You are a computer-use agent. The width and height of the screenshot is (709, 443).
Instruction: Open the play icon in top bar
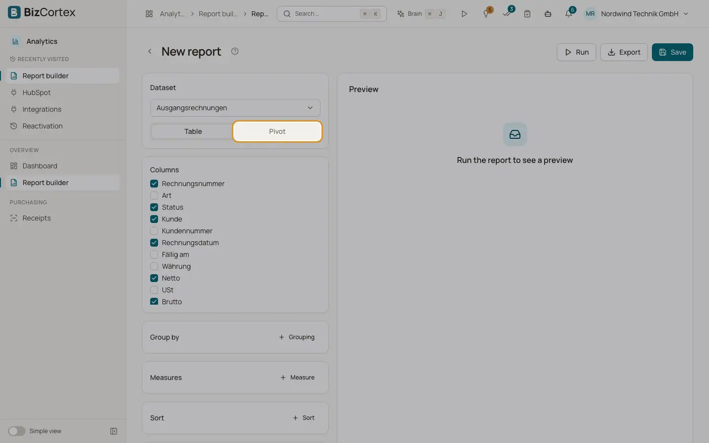[x=464, y=14]
